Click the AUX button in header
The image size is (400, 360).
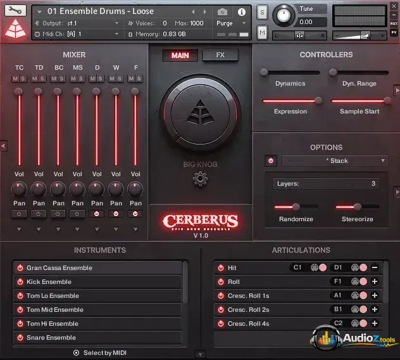pos(394,23)
